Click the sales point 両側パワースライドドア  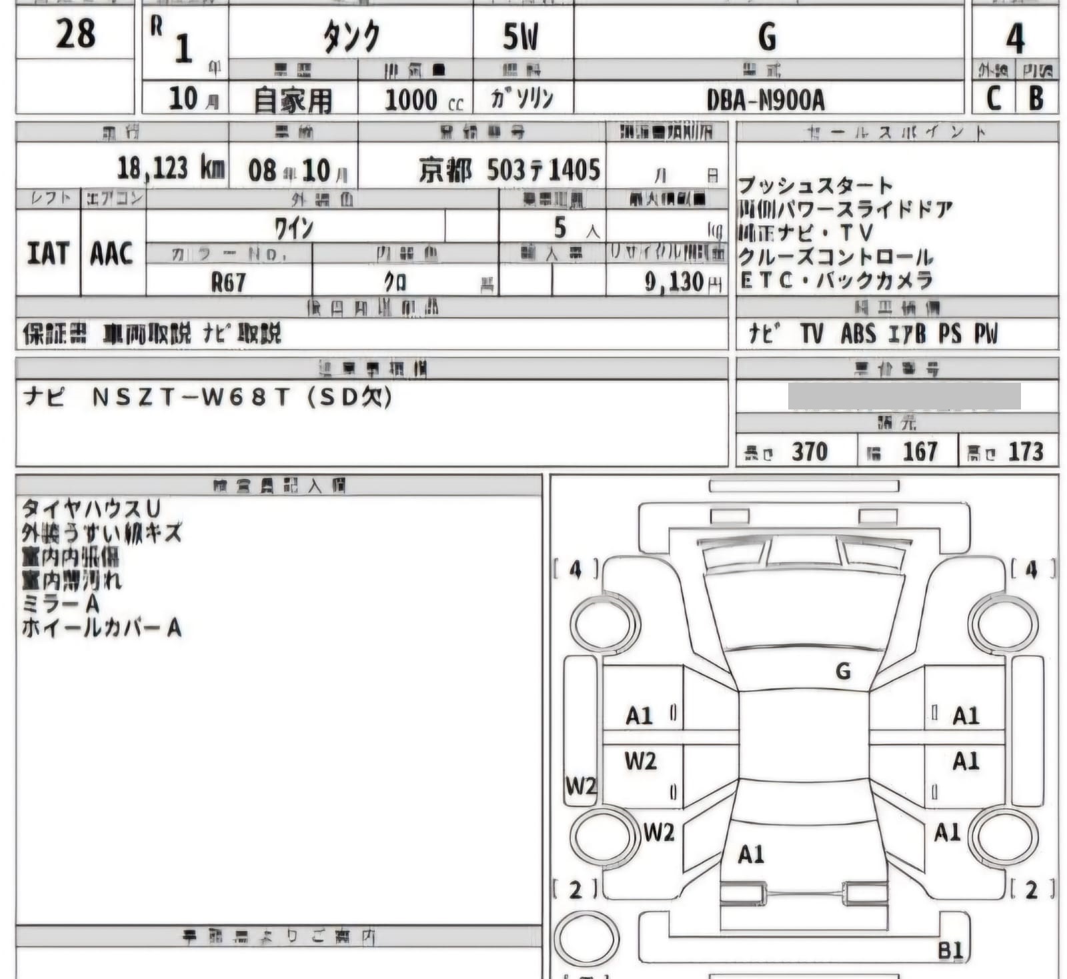pos(846,209)
